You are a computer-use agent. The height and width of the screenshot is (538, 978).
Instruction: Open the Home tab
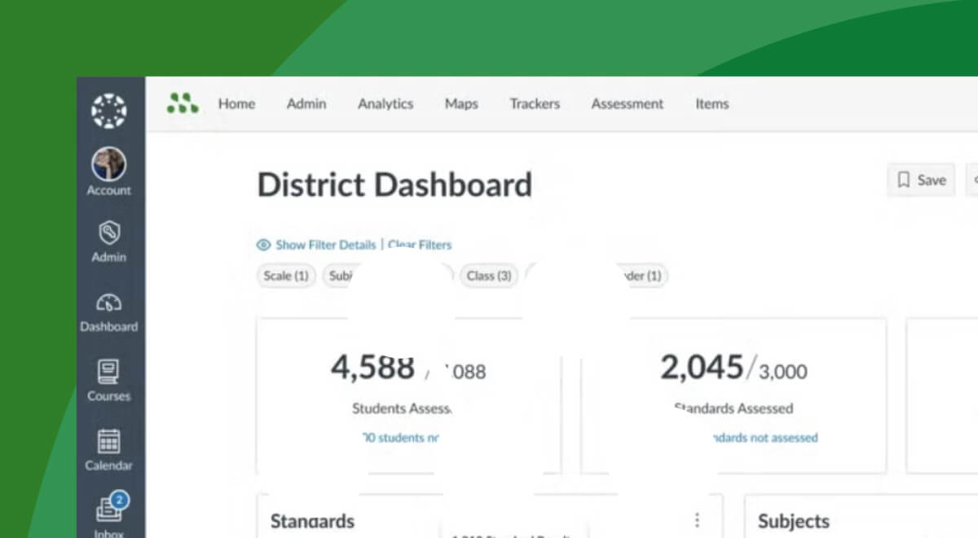click(x=236, y=104)
